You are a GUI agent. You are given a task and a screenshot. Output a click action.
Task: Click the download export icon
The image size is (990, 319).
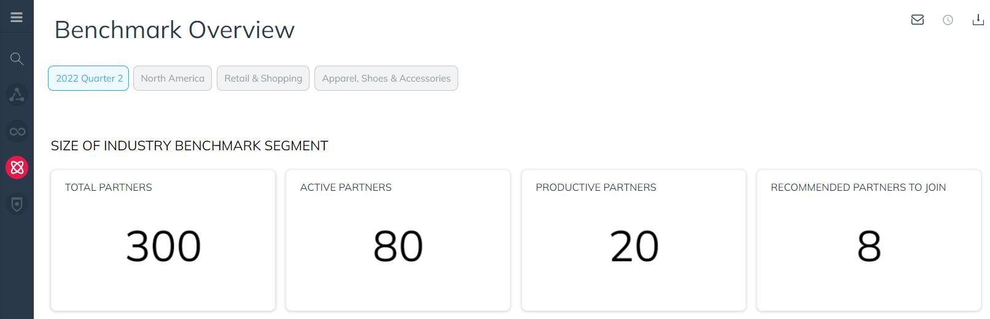click(x=978, y=20)
